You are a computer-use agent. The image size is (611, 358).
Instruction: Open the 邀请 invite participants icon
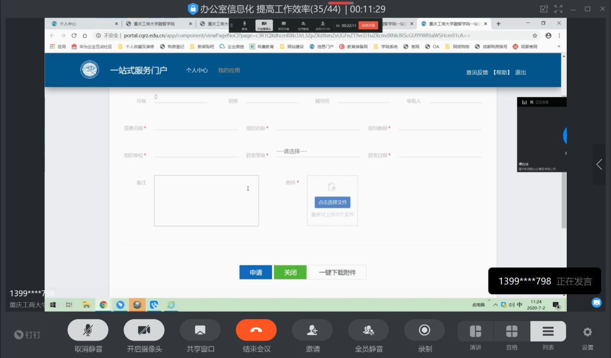point(312,330)
